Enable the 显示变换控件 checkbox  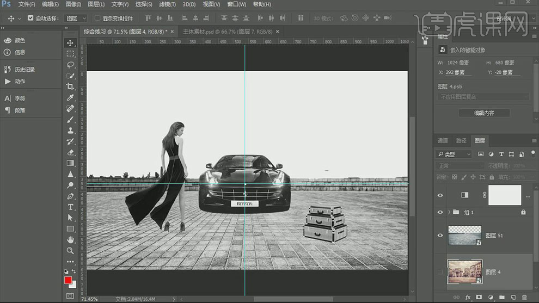tap(97, 18)
